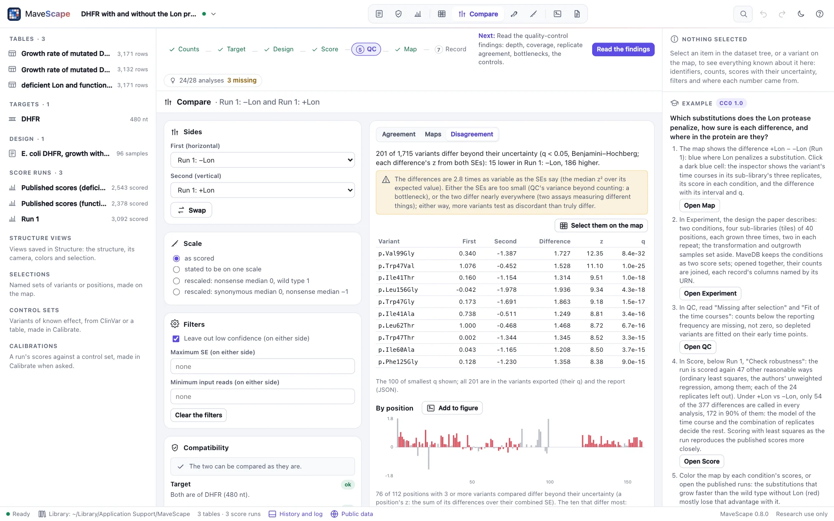The height and width of the screenshot is (521, 834).
Task: Select 'stated to be on one scale'
Action: 176,269
